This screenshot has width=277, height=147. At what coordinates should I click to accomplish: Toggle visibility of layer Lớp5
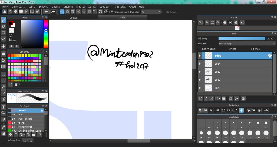tap(200, 55)
